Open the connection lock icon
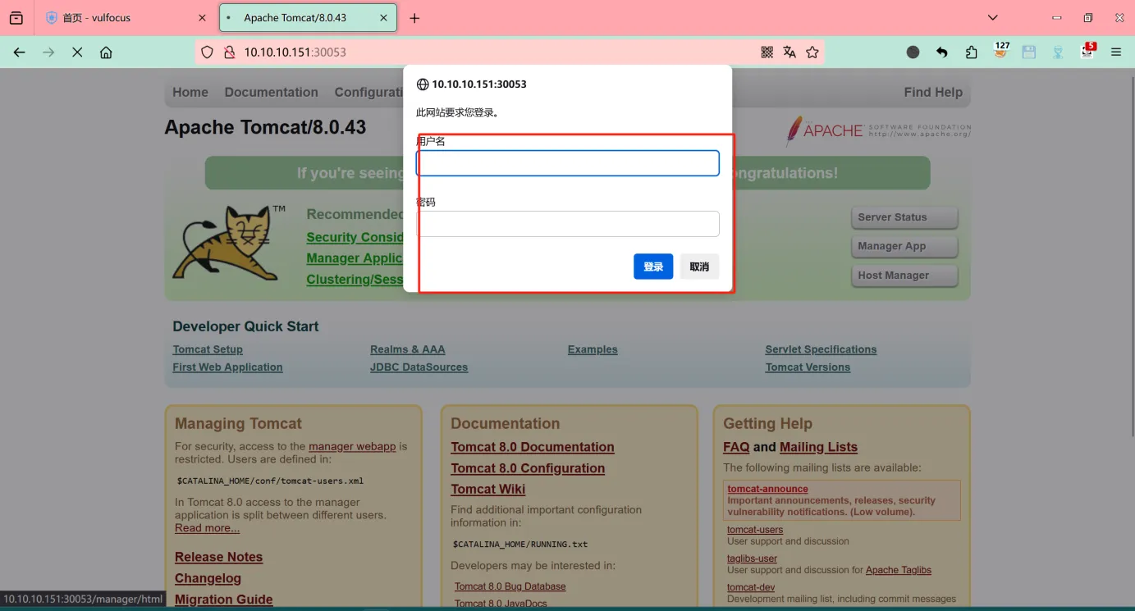Screen dimensions: 1135x611 [x=229, y=52]
